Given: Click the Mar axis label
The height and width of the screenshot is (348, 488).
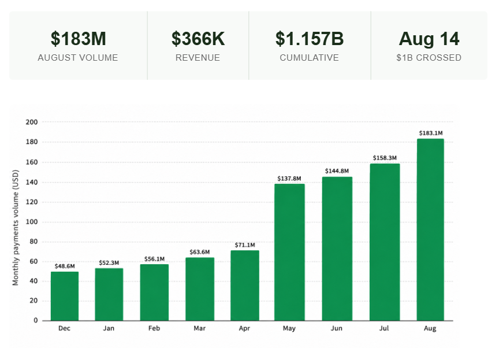Looking at the screenshot, I should pyautogui.click(x=199, y=328).
